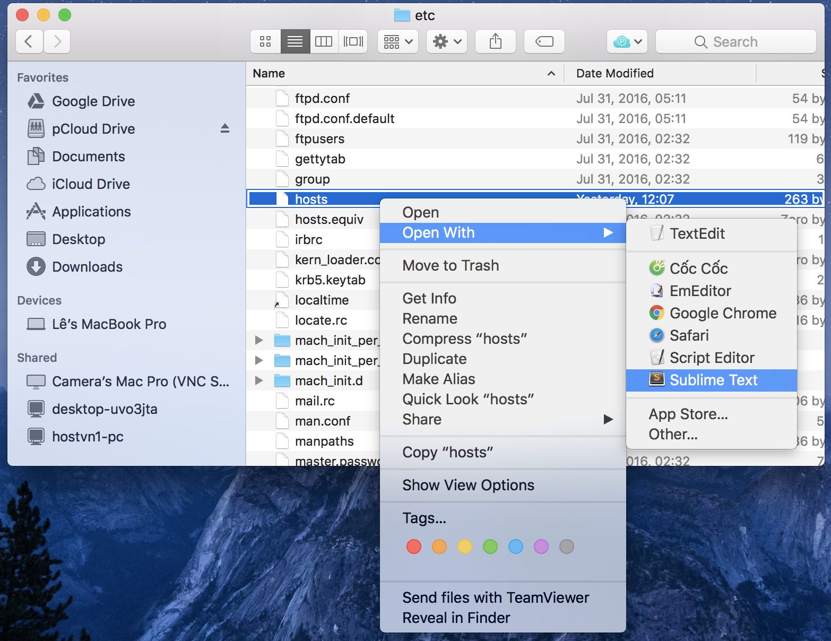Choose Open With submenu item

coord(503,232)
